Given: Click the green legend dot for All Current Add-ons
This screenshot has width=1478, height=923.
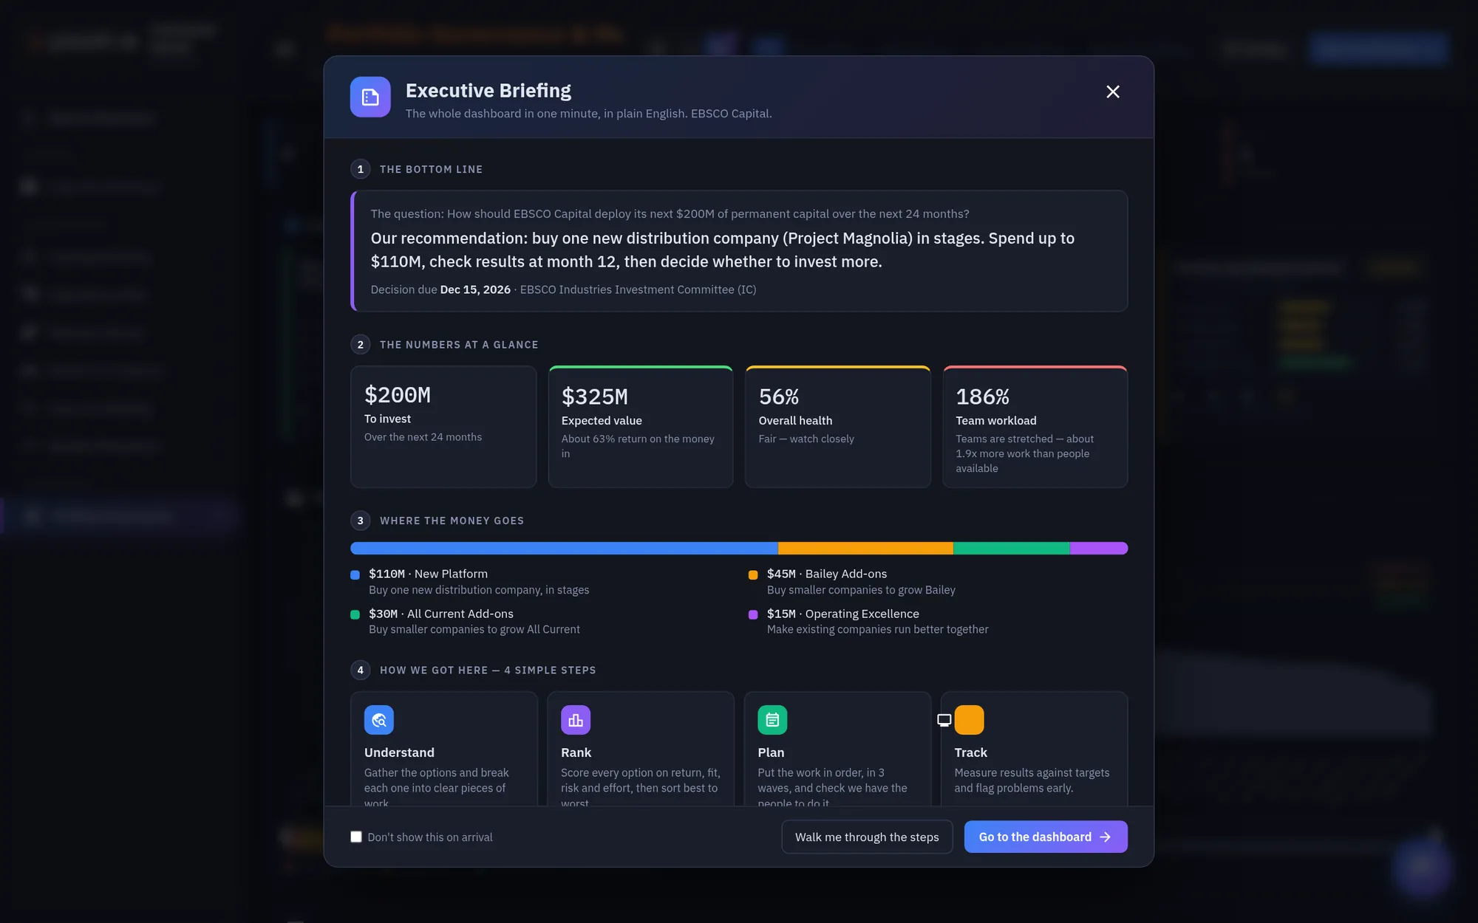Looking at the screenshot, I should (x=355, y=614).
